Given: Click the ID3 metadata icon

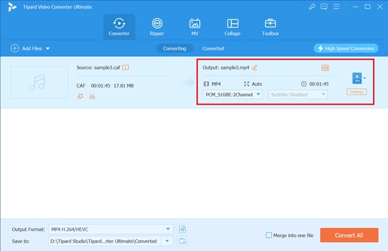Looking at the screenshot, I should click(325, 67).
